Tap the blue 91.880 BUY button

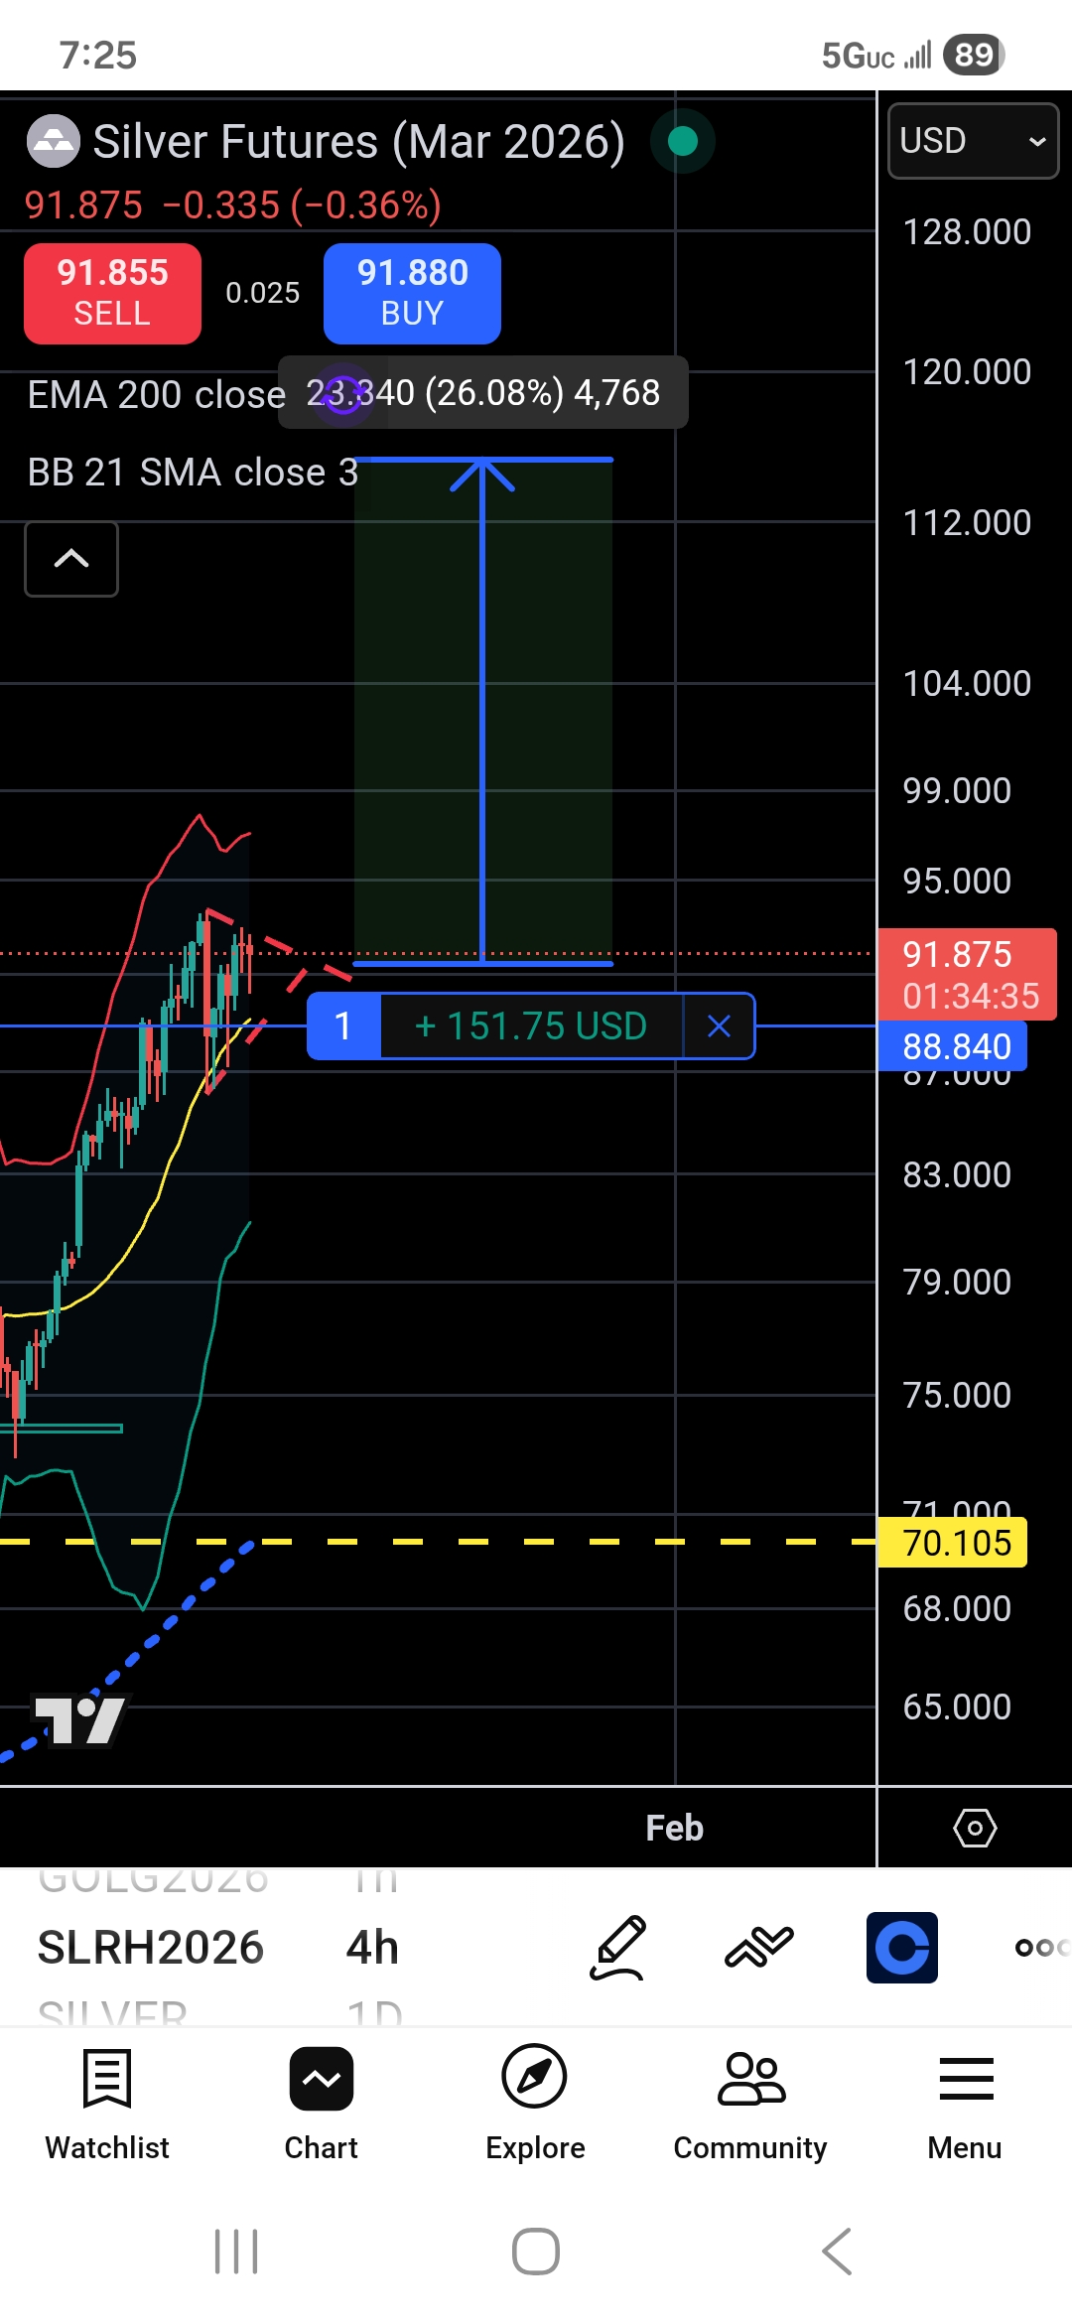(412, 294)
